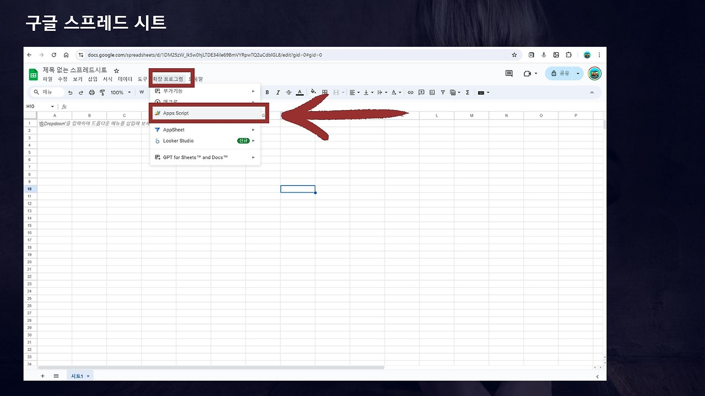
Task: Add a comment from the toolbar
Action: [x=421, y=92]
